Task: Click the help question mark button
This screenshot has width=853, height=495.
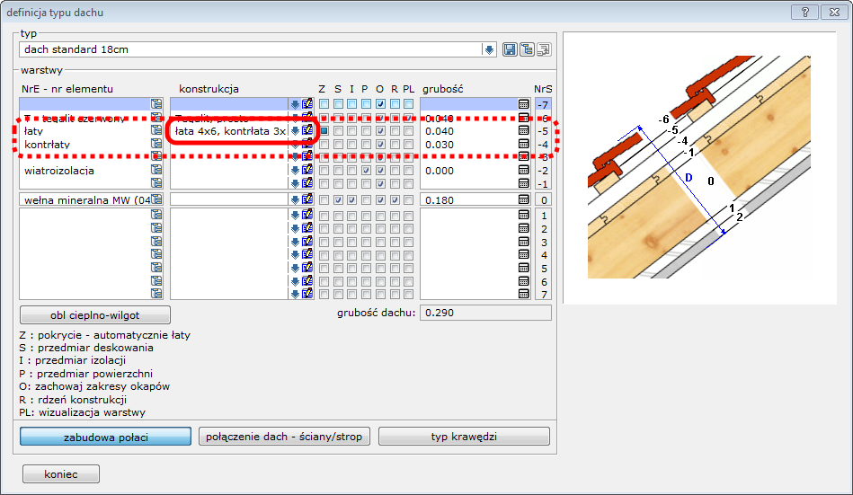Action: click(804, 11)
